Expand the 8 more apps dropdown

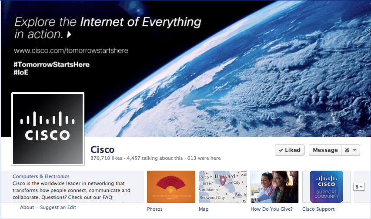coord(359,187)
